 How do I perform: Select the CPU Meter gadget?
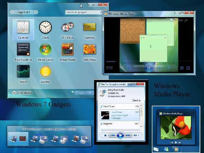[x=67, y=29]
